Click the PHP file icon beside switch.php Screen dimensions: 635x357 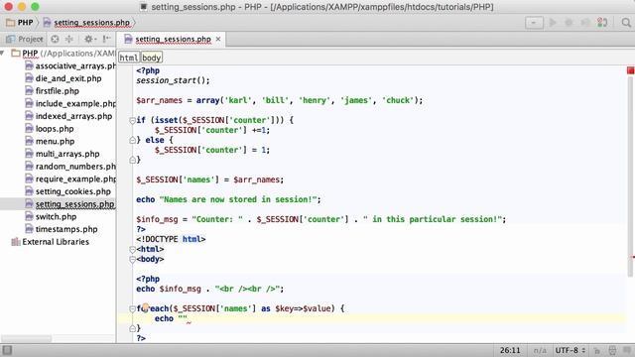tap(29, 216)
